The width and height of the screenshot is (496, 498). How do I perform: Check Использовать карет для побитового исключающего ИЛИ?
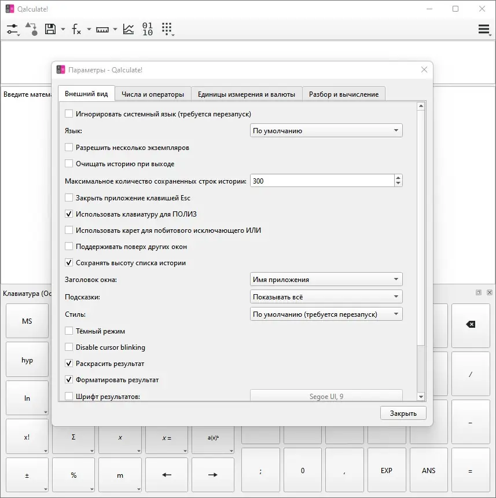tap(68, 230)
